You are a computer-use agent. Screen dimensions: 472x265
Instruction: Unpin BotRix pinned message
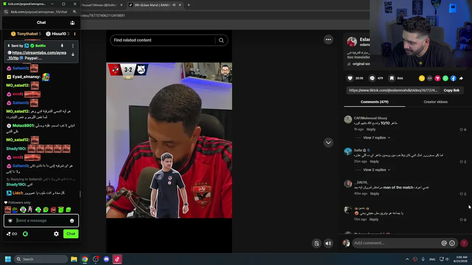(x=62, y=46)
